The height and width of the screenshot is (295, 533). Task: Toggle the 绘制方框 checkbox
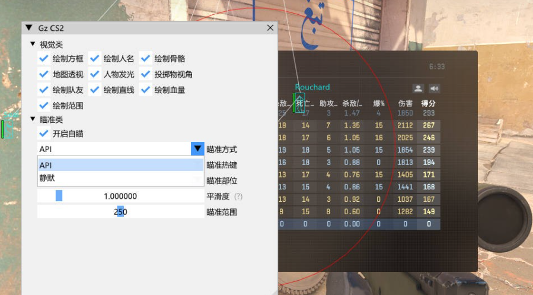(x=43, y=59)
